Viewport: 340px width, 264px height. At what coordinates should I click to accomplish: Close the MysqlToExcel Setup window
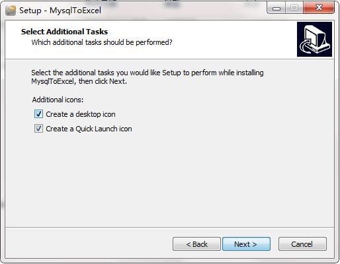coord(319,8)
